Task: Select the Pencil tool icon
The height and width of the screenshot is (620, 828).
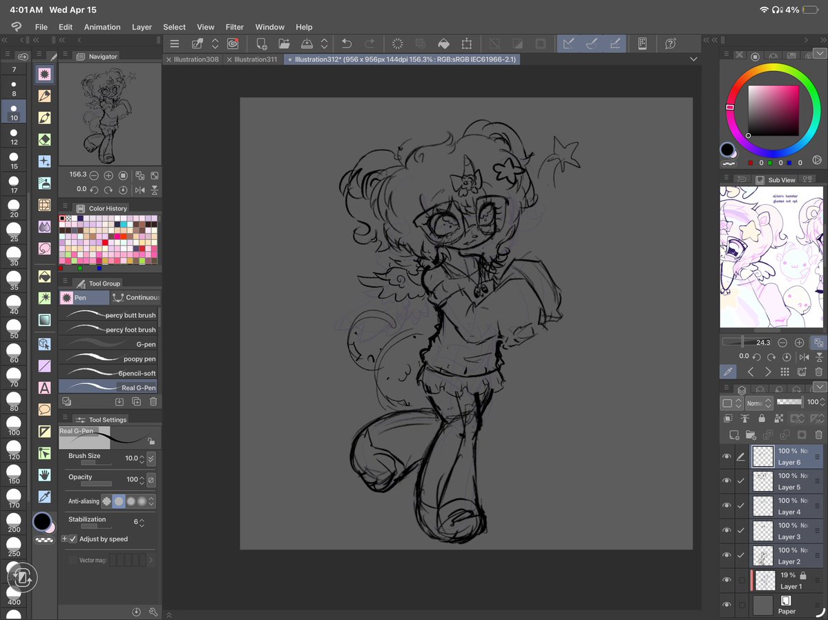Action: 44,95
